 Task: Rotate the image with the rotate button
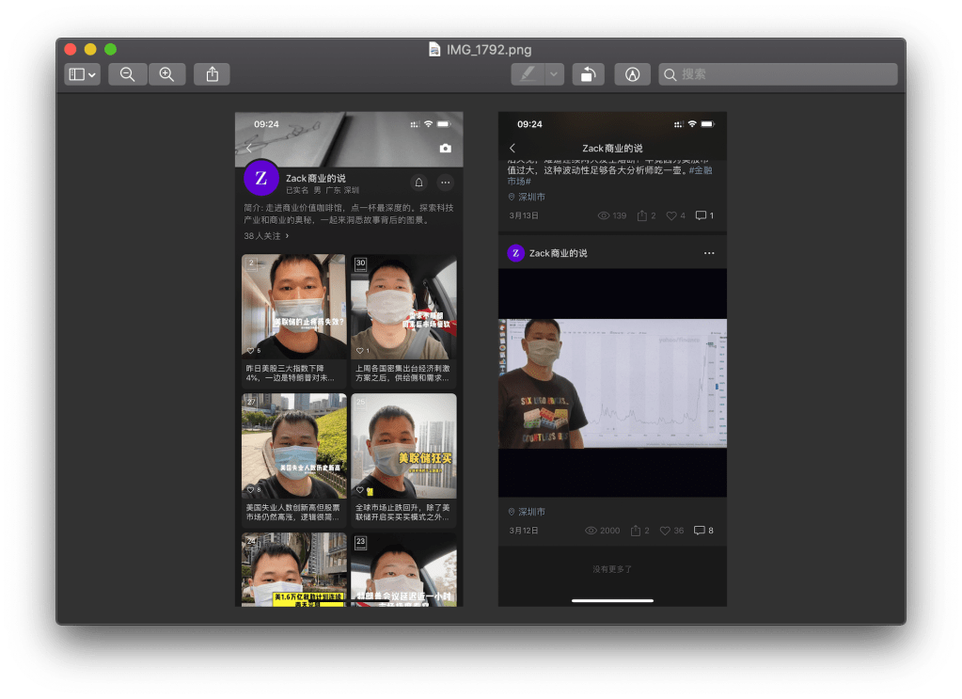588,74
